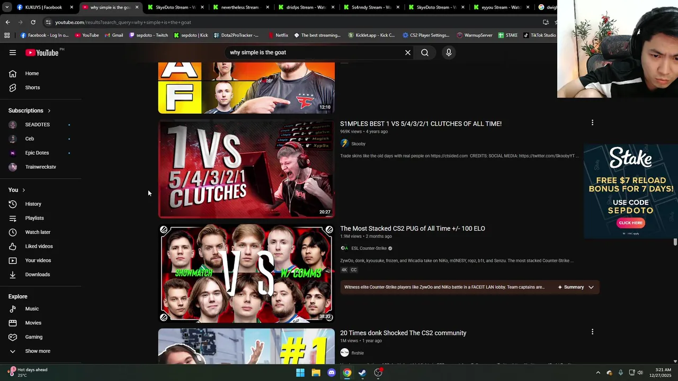Reload the page
Screen dimensions: 678x381
(33, 22)
